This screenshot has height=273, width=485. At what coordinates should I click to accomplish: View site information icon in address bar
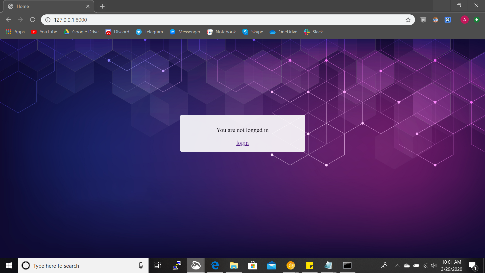[x=48, y=20]
